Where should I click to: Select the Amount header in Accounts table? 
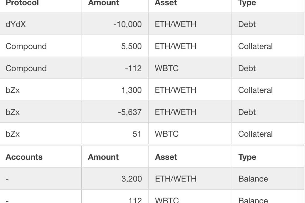[103, 157]
